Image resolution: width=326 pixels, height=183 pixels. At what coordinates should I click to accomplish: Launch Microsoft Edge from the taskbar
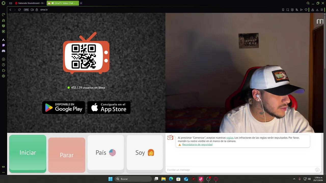point(171,179)
